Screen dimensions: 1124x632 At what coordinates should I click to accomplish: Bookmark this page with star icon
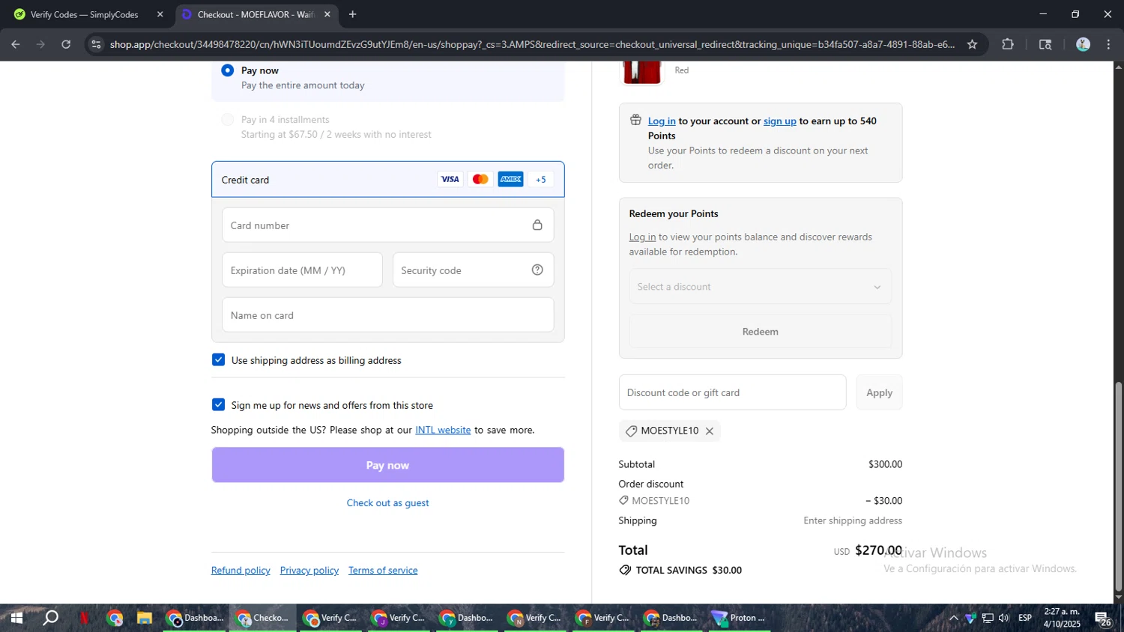pos(972,44)
